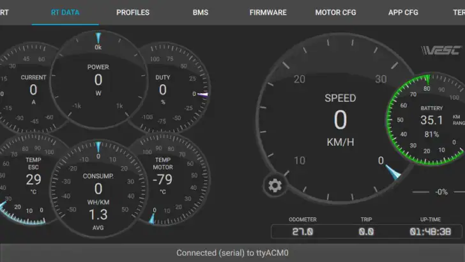The image size is (465, 262).
Task: Click the TEMP ESC 29 °C reading
Action: (x=33, y=180)
